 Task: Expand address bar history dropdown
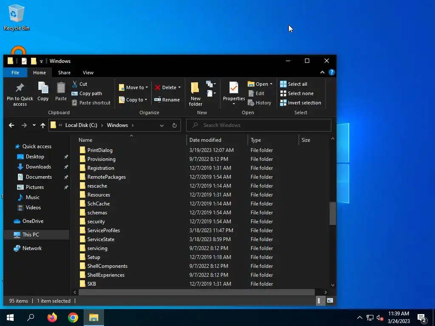(162, 125)
